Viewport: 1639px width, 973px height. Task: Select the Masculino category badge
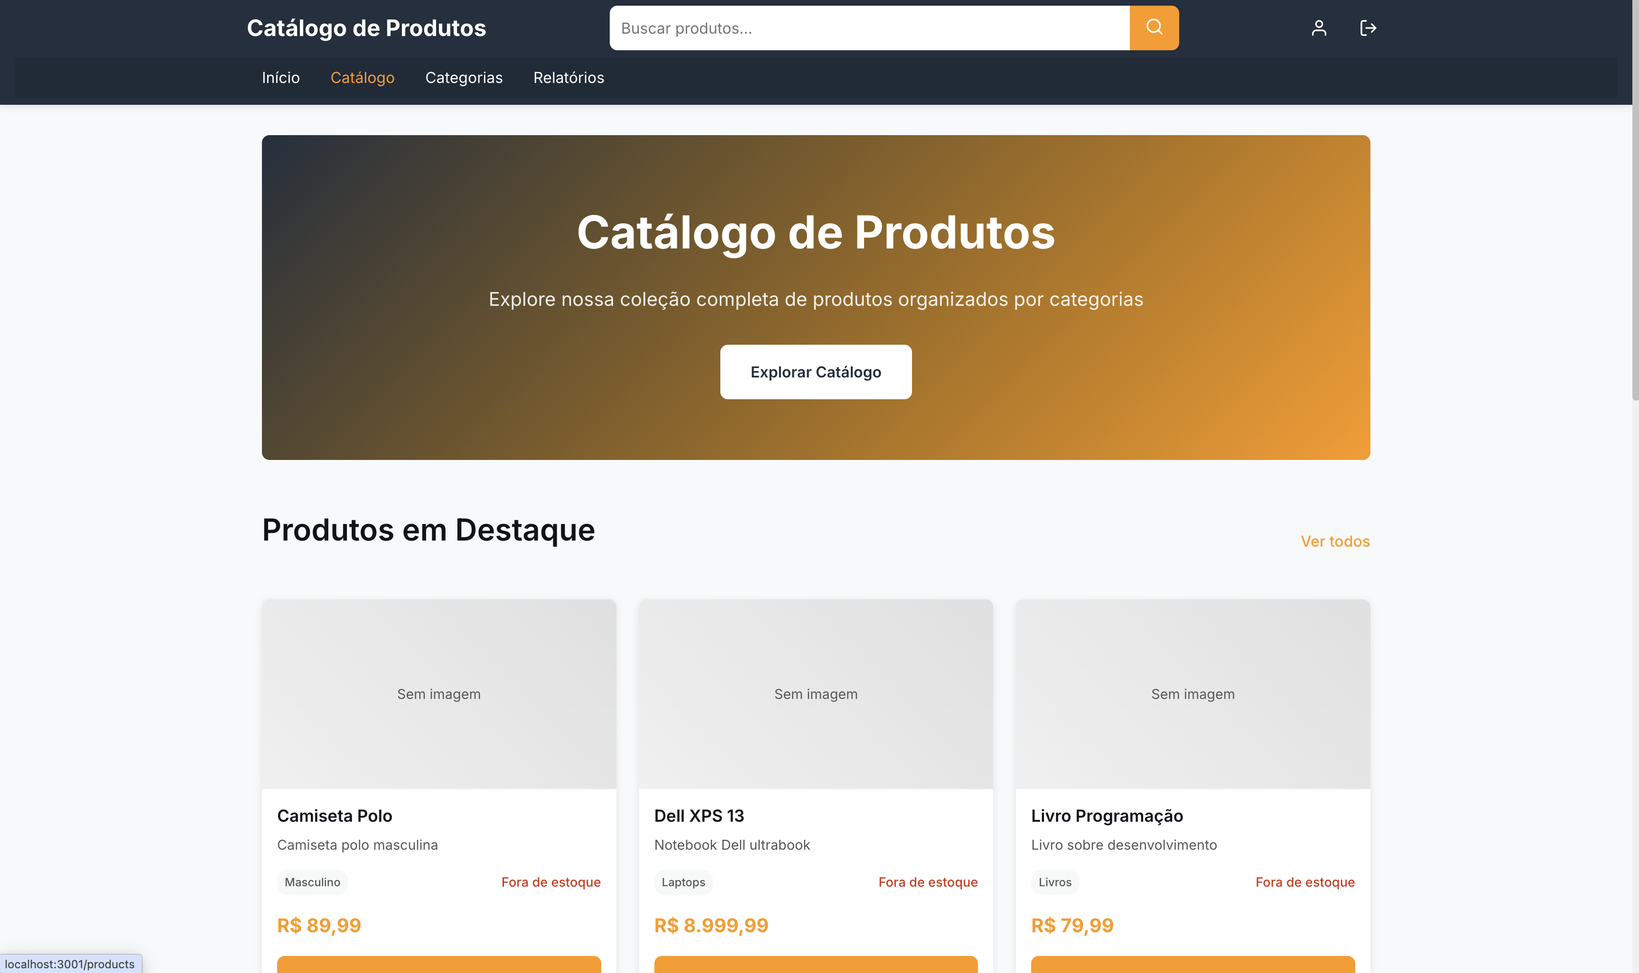(x=312, y=882)
